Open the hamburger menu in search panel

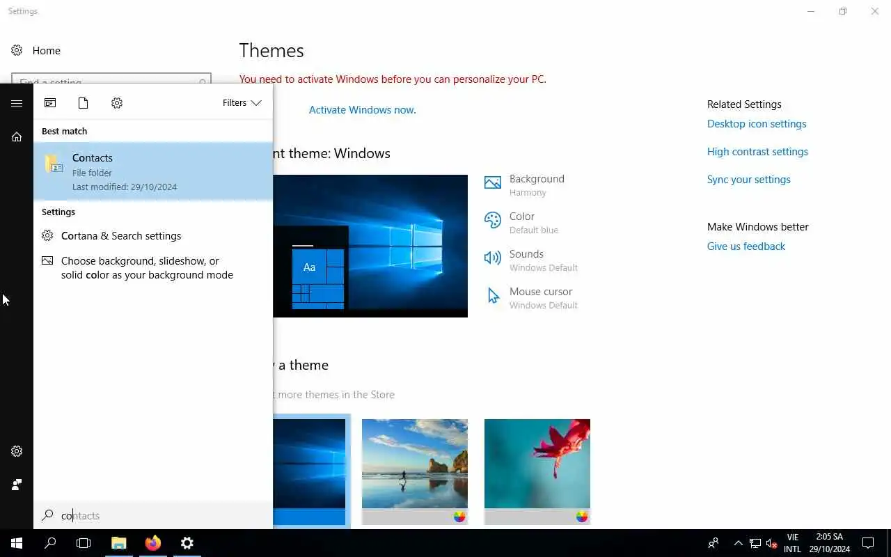(17, 103)
